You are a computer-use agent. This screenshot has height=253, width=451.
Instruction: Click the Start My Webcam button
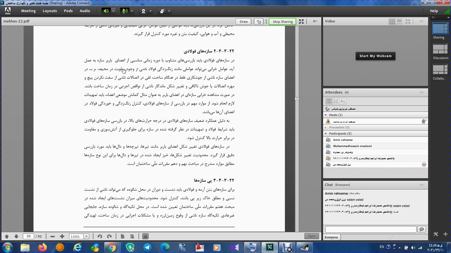pyautogui.click(x=375, y=56)
